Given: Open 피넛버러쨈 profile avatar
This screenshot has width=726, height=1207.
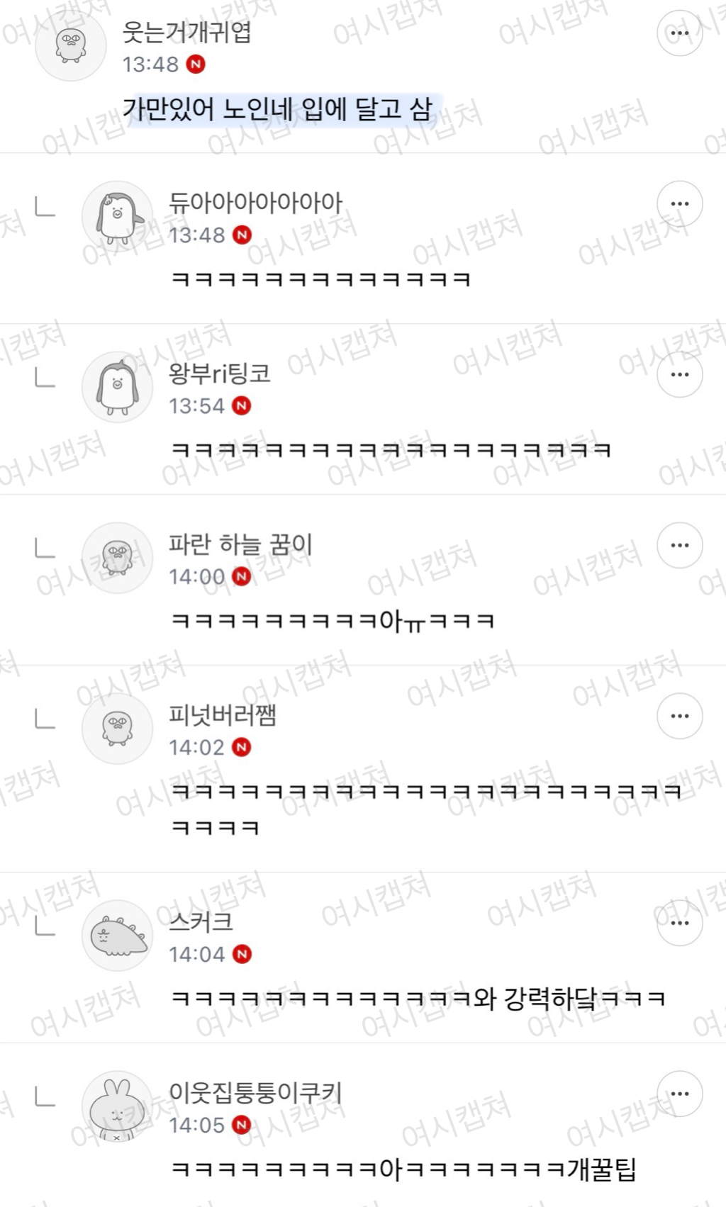Looking at the screenshot, I should point(118,729).
